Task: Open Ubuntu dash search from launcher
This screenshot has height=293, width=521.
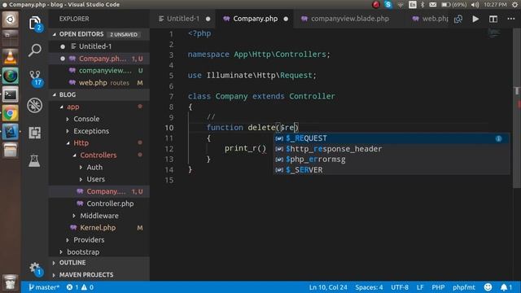Action: point(11,20)
